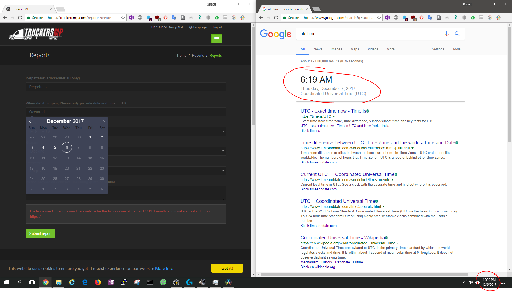Screen dimensions: 512x291
Task: Expand the Wikipedia result URL dropdown arrow
Action: [x=398, y=243]
